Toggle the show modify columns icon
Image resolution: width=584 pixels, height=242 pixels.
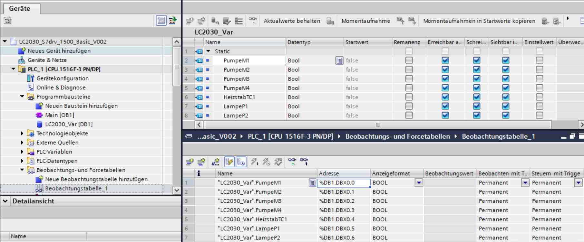coord(229,162)
